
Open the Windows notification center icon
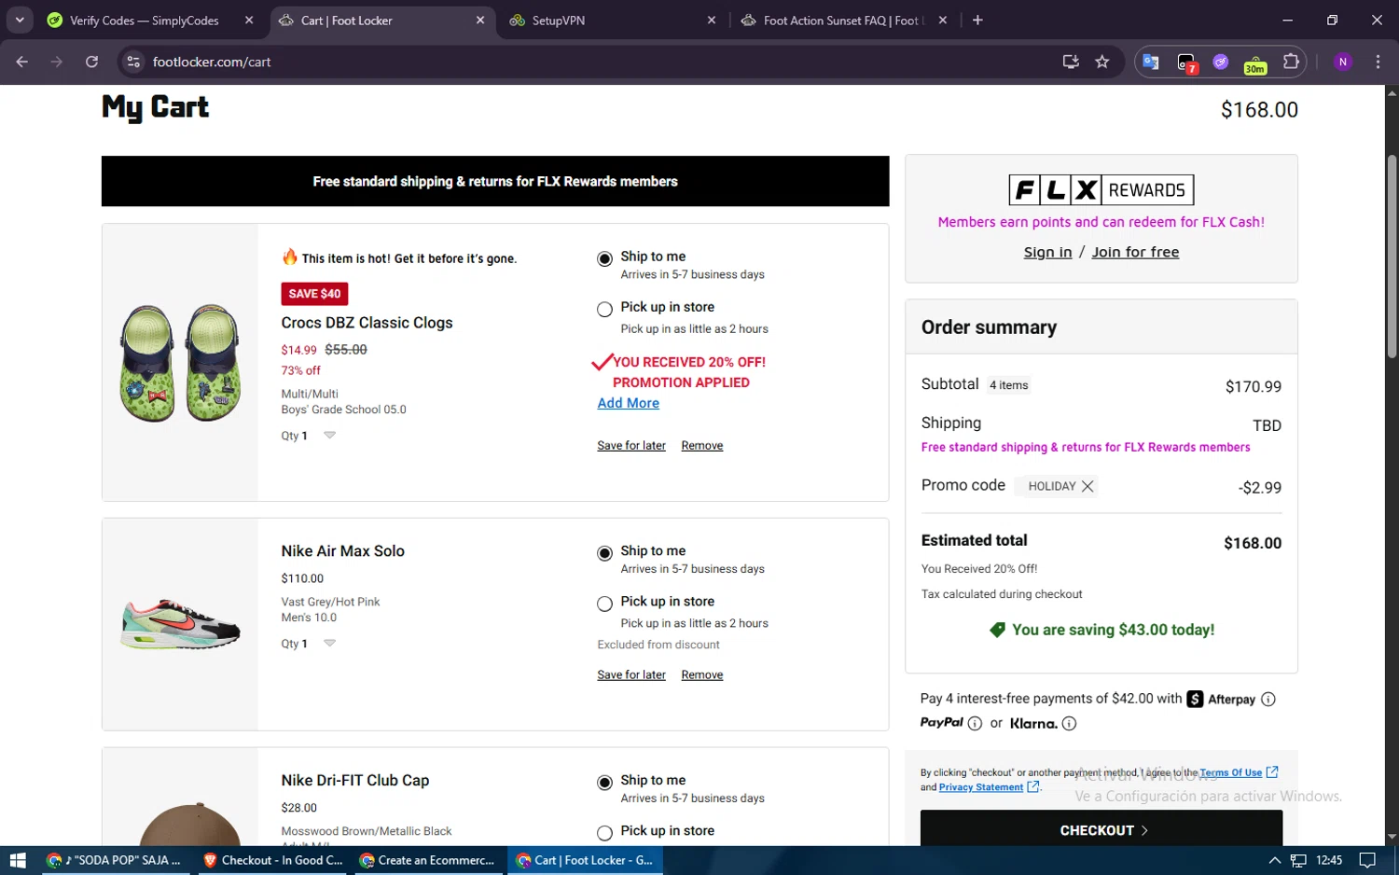pos(1367,860)
